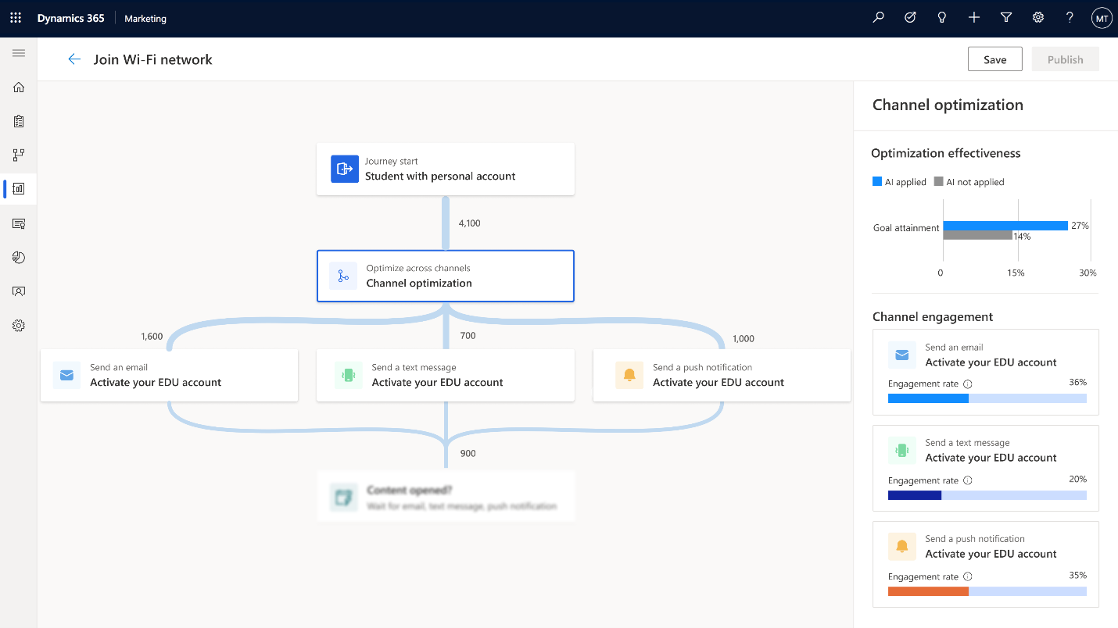
Task: Open the filter icon in the top bar
Action: click(1005, 17)
